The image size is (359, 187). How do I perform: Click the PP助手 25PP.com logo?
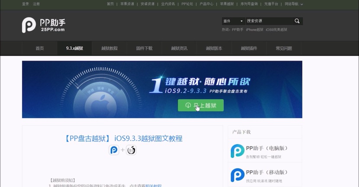[x=44, y=25]
